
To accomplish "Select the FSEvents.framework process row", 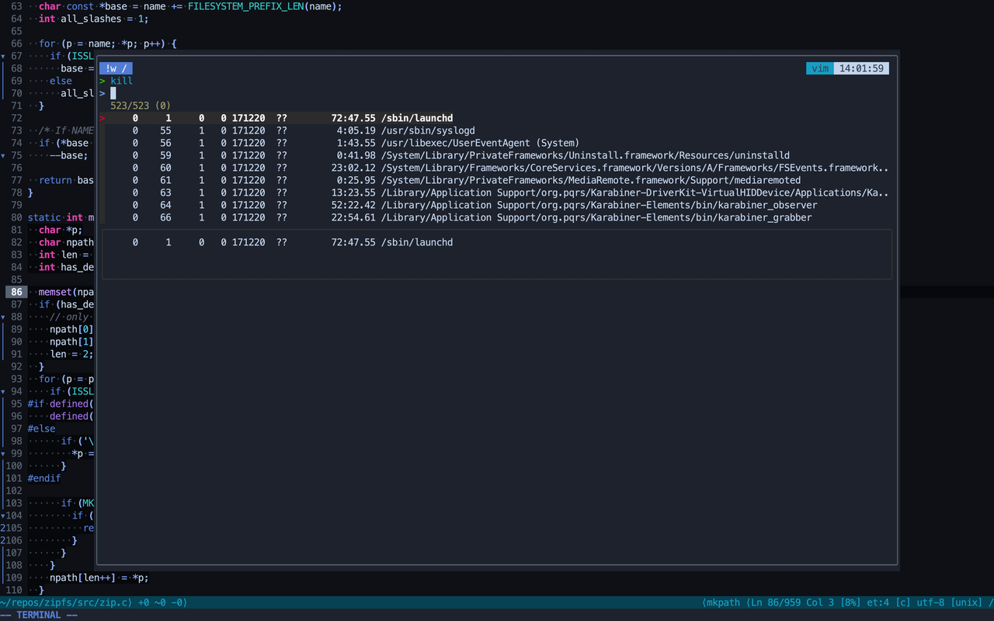I will [x=495, y=168].
